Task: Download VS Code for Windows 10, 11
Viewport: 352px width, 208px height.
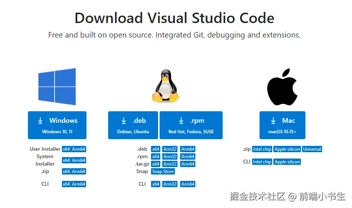Action: [x=57, y=125]
